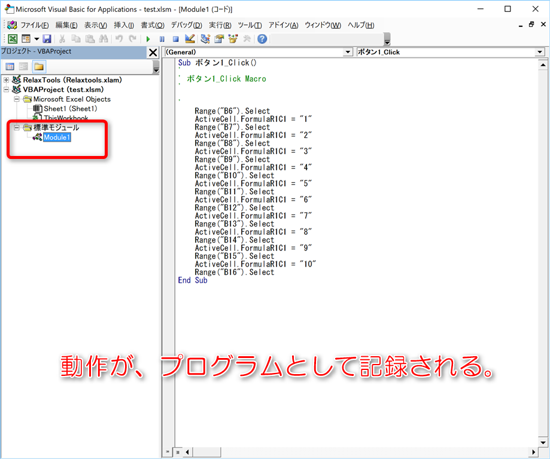Click code window scroll down arrow
Screen dimensions: 550x459
tap(543, 442)
